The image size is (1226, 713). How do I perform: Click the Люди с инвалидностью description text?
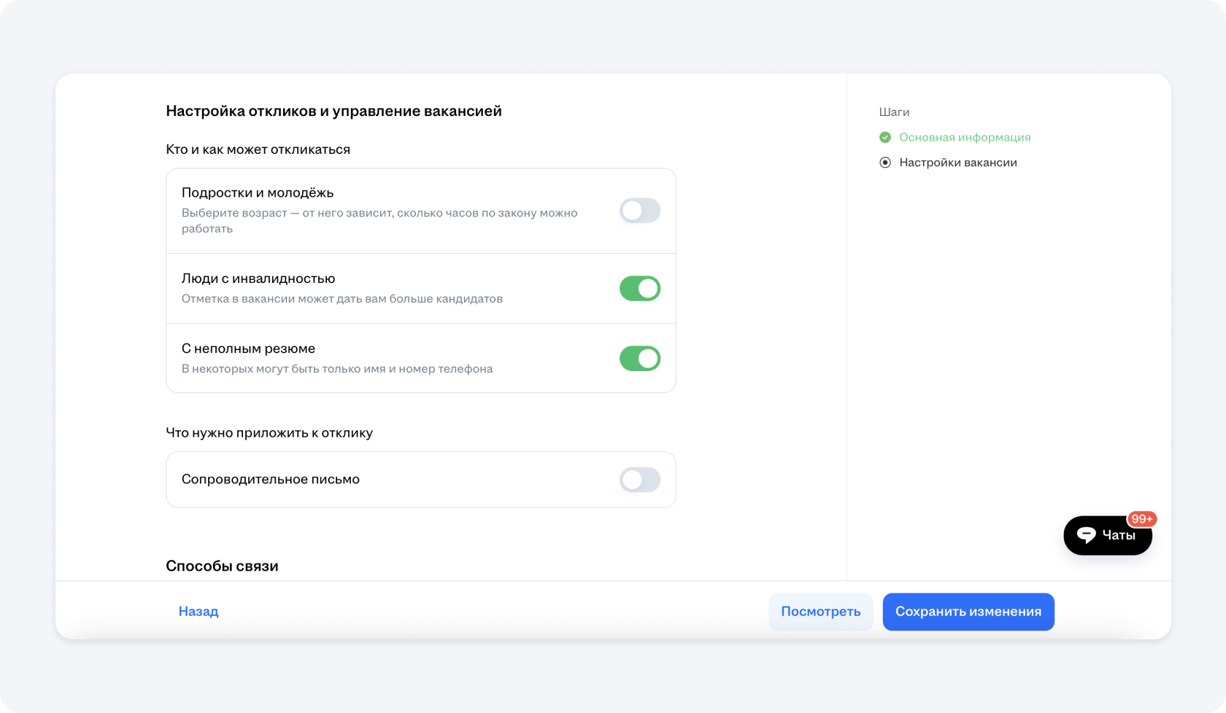coord(342,299)
